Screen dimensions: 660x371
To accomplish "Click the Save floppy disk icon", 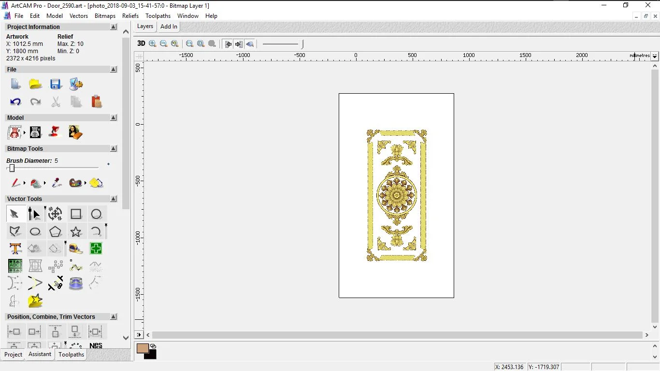I will tap(56, 85).
